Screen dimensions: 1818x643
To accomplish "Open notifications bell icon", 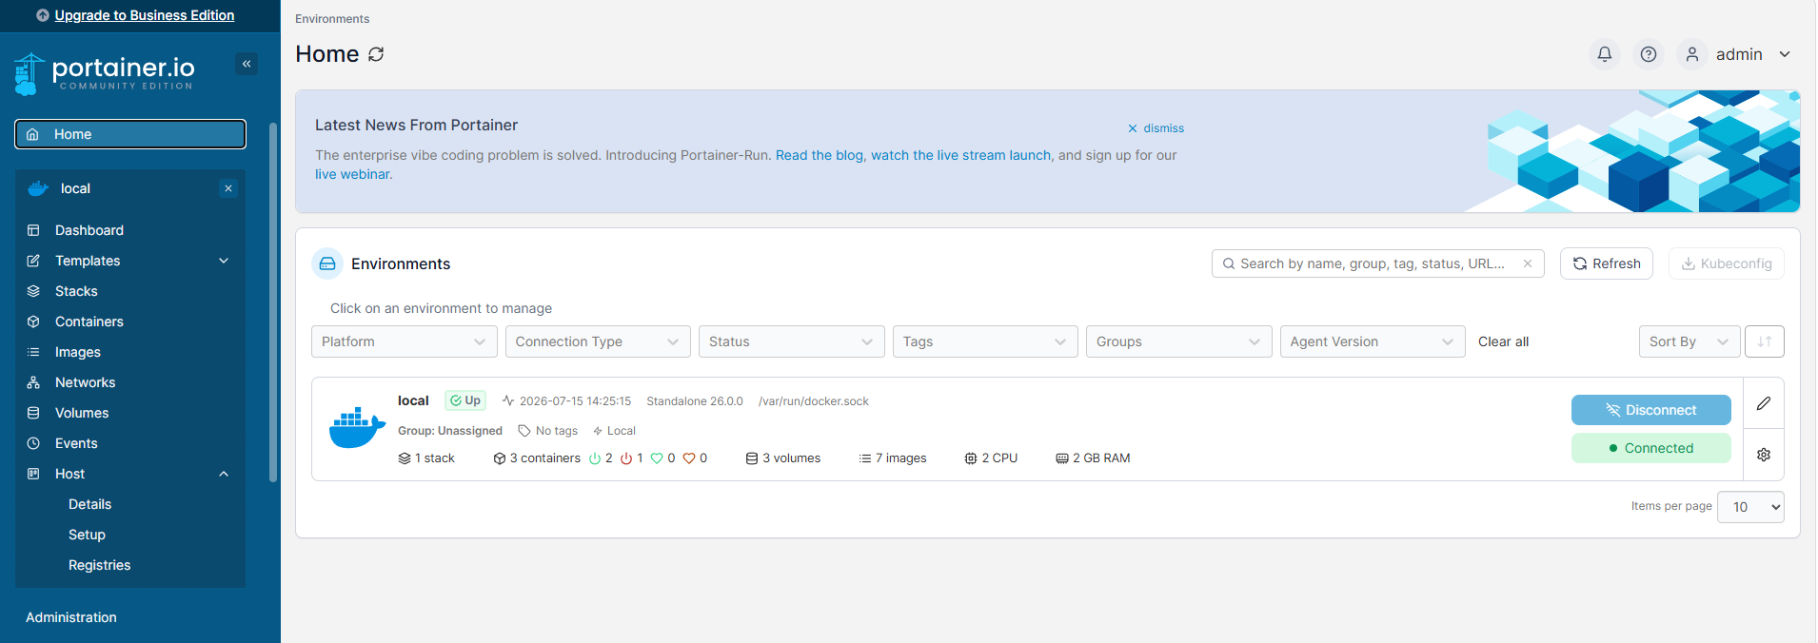I will [x=1605, y=54].
